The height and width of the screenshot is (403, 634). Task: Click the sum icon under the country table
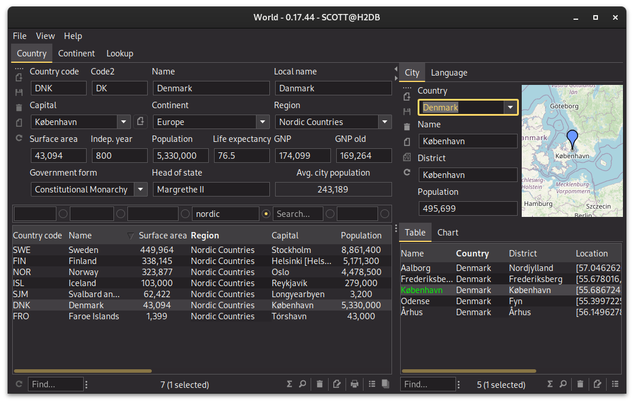click(290, 384)
